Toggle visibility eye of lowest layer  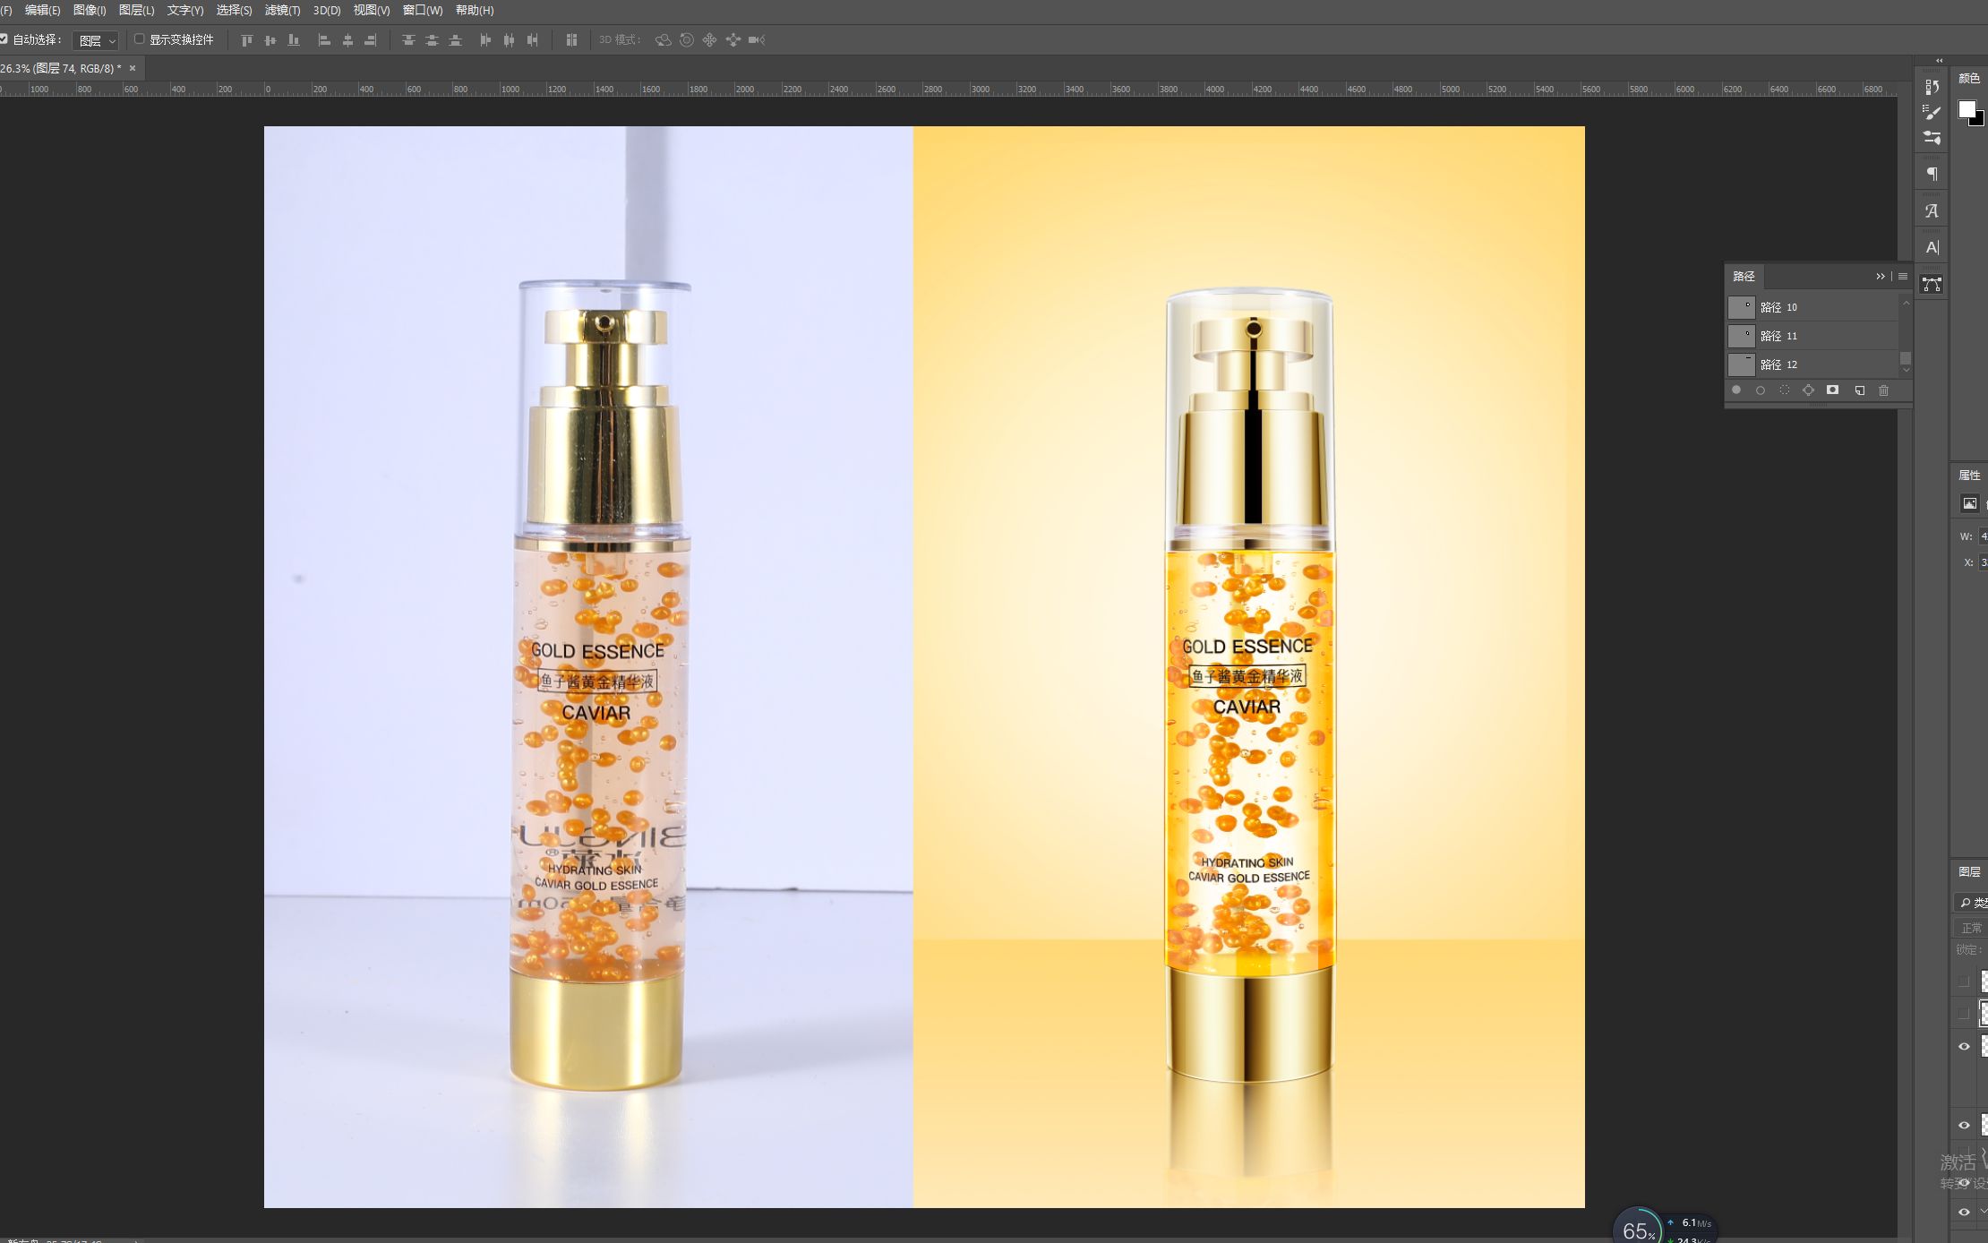coord(1964,1212)
